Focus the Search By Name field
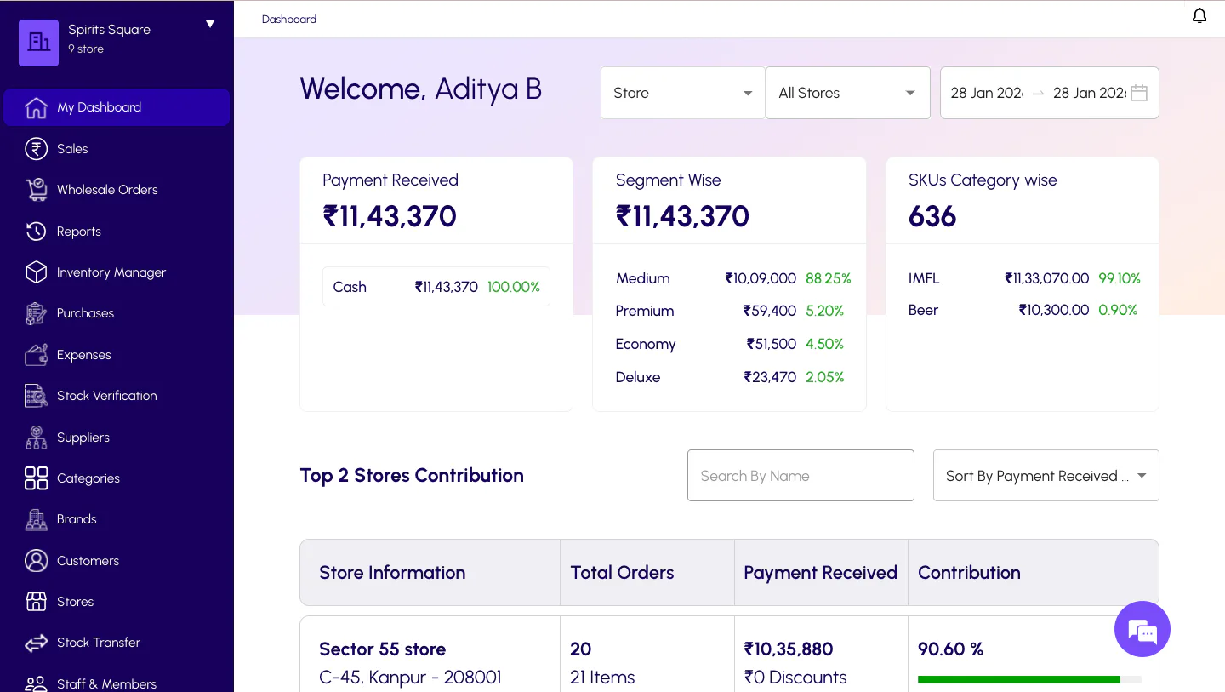Image resolution: width=1225 pixels, height=692 pixels. [x=801, y=476]
